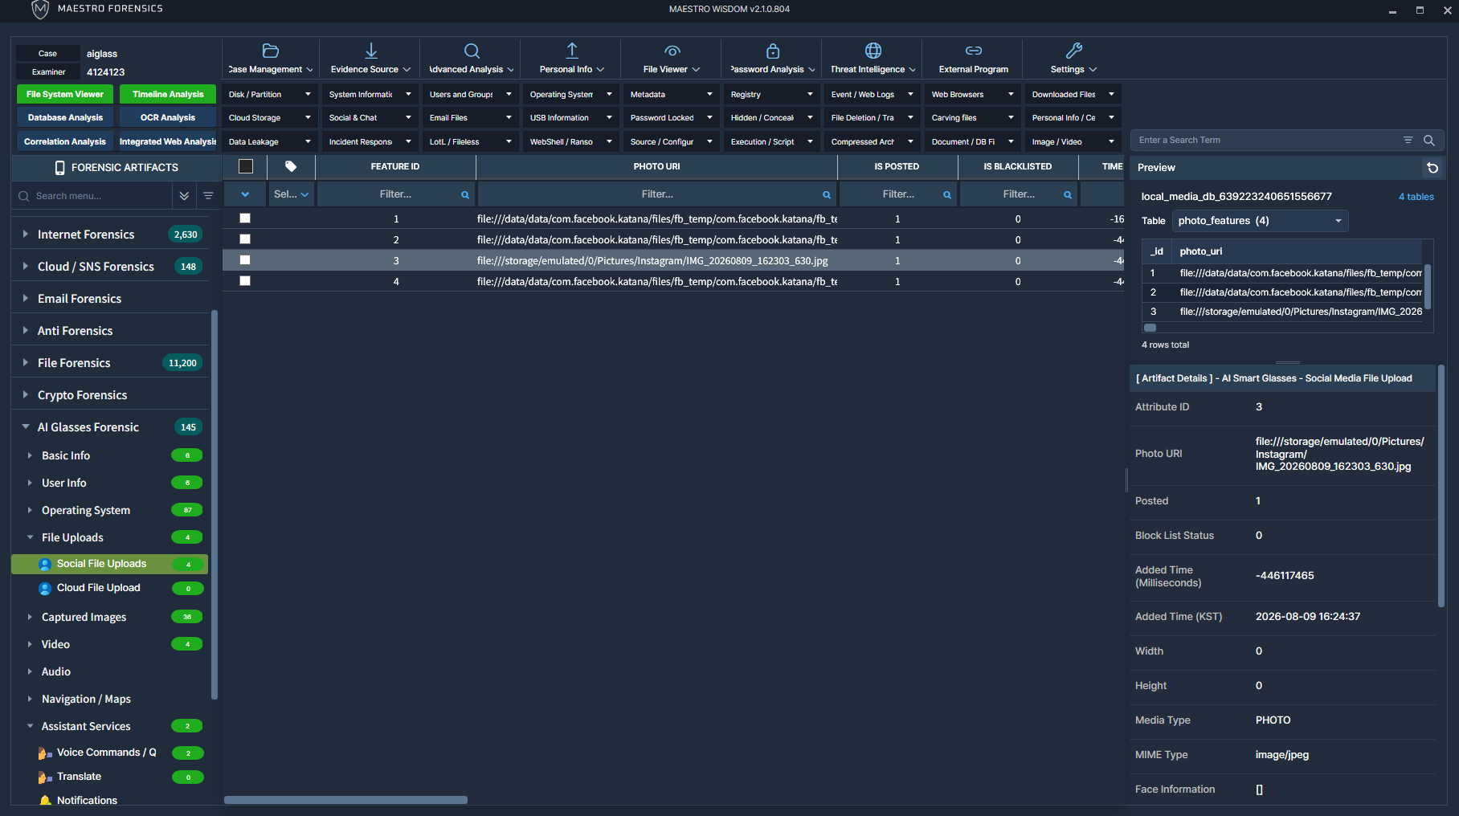Open the Sel... column dropdown
Screen dimensions: 1459x816
[x=291, y=194]
